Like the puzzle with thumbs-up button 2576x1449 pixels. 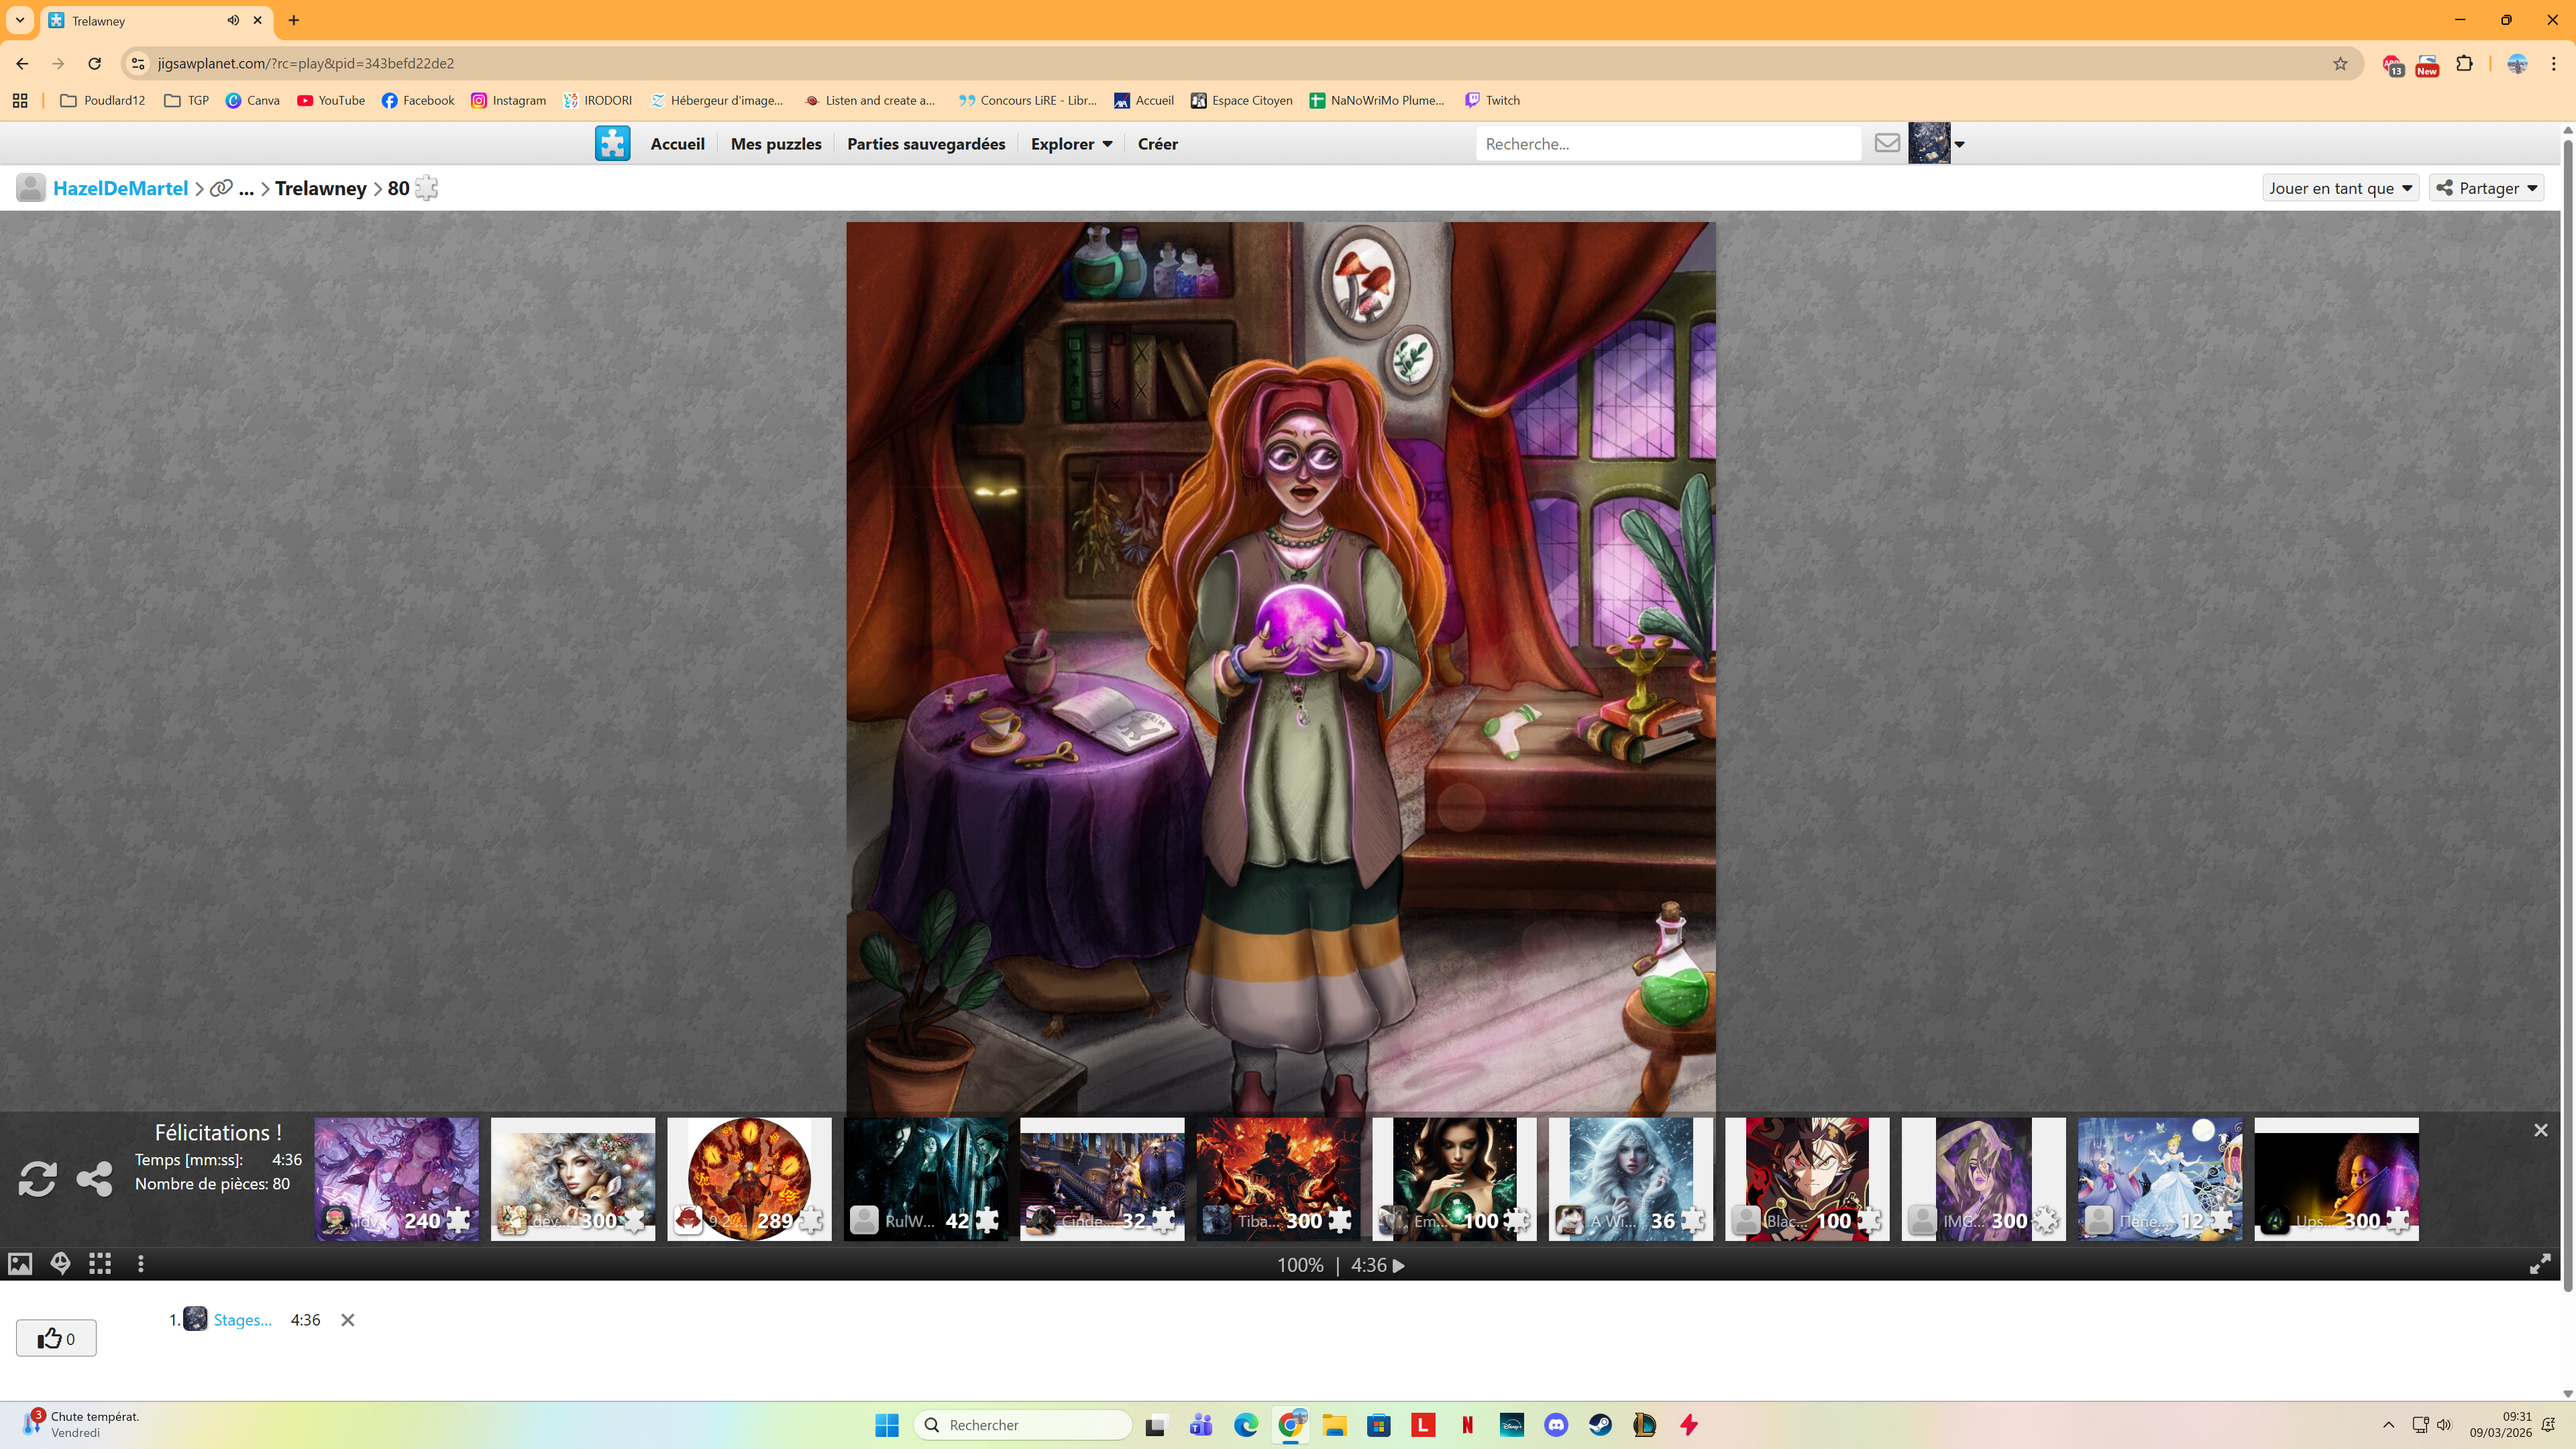click(56, 1338)
